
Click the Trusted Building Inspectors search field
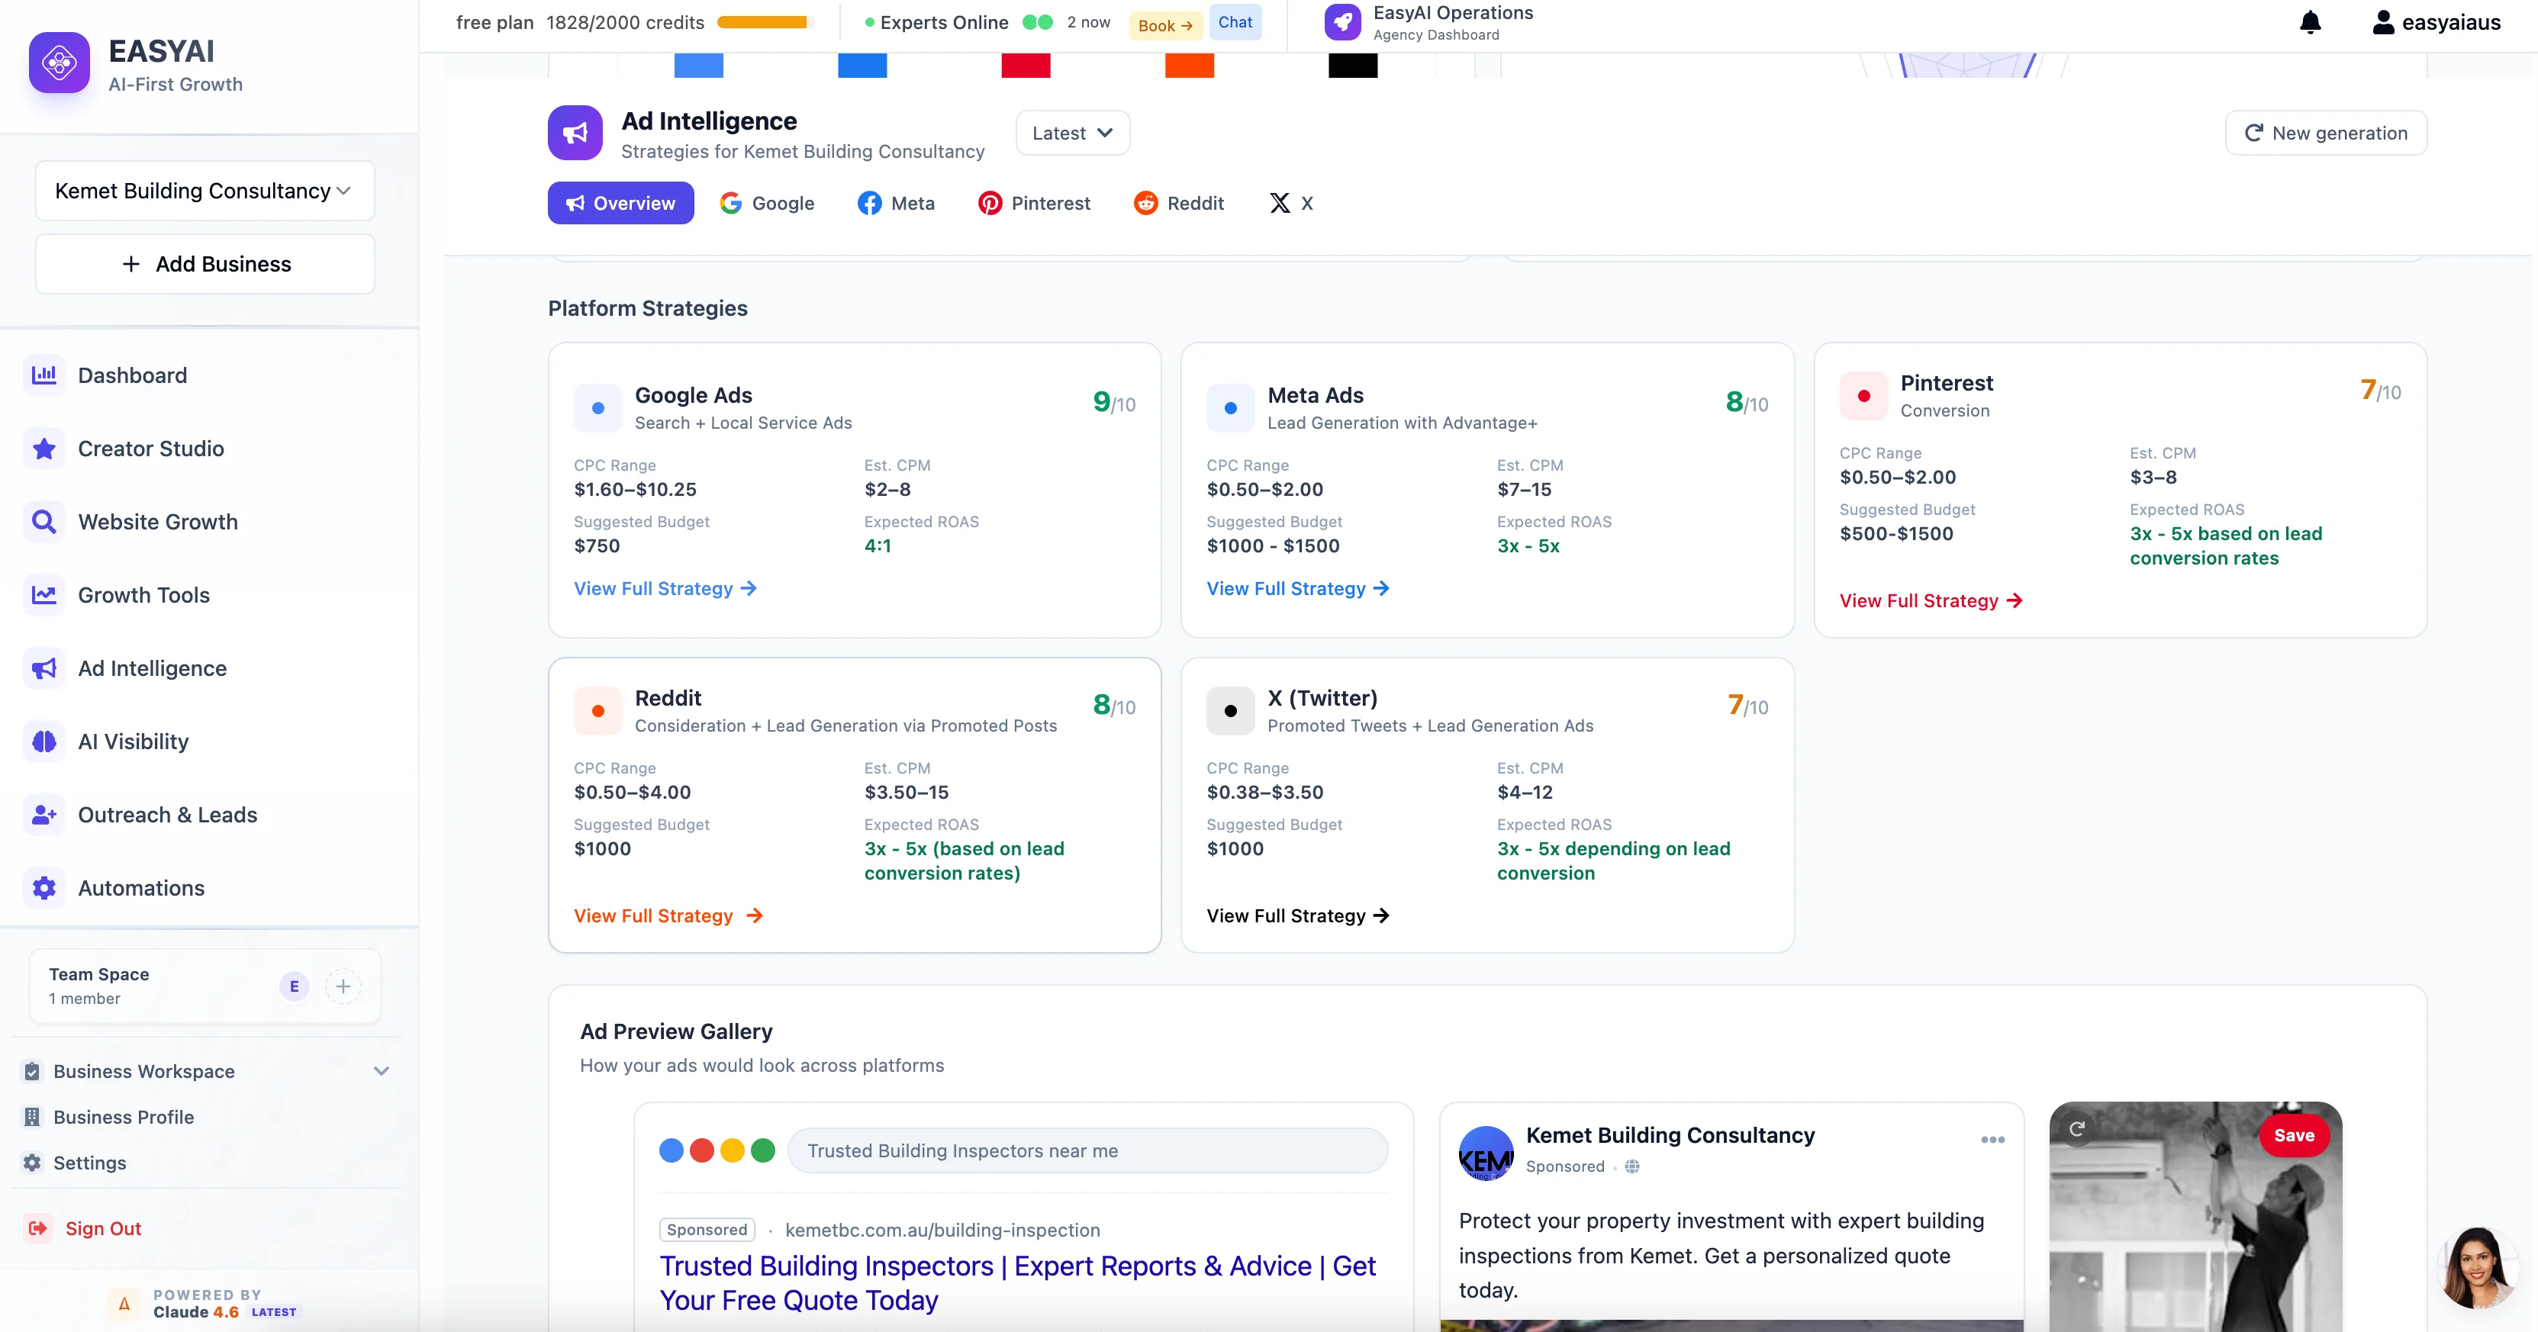click(x=1087, y=1150)
